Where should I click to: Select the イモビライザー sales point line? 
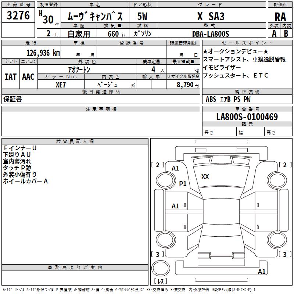222,67
